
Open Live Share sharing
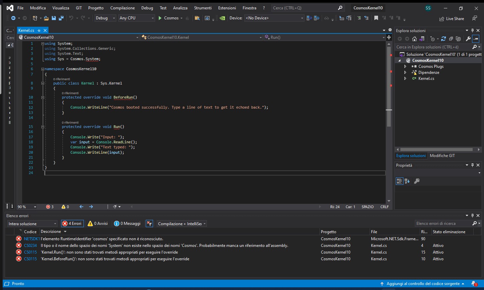452,19
